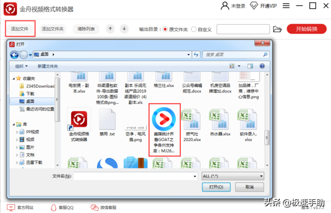Select the 原文件夹 output radio button
Image resolution: width=331 pixels, height=213 pixels.
(x=165, y=29)
